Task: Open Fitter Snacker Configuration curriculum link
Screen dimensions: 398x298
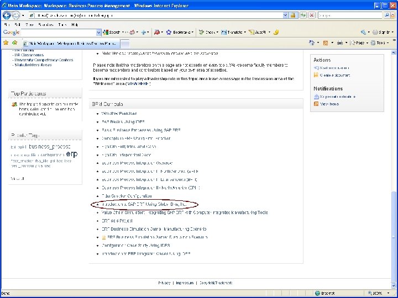Action: (127, 196)
